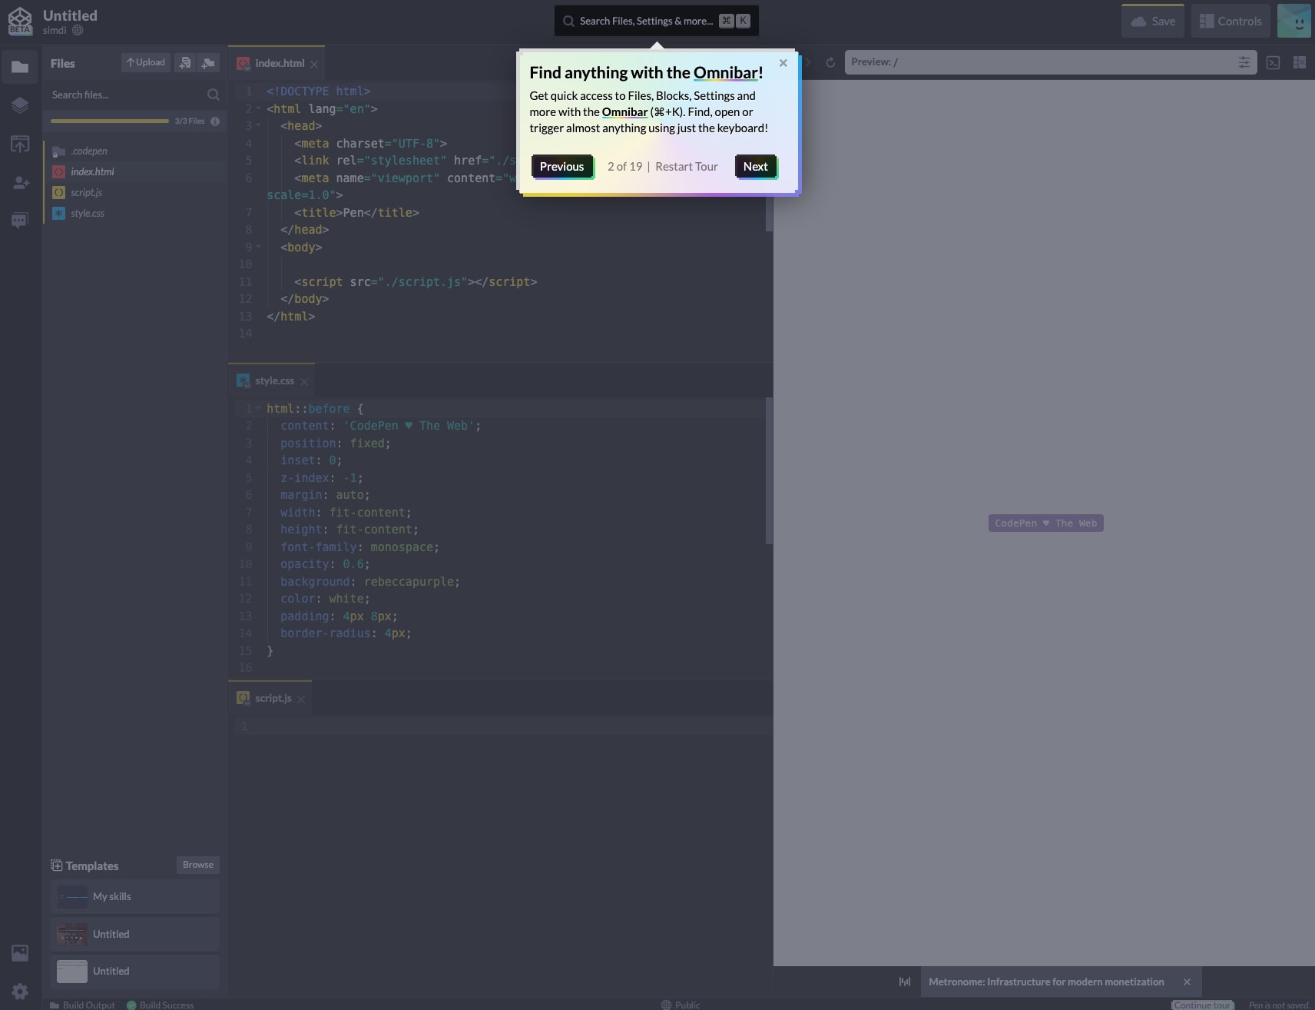Open the Blocks layers sidebar icon
This screenshot has width=1315, height=1010.
(20, 105)
